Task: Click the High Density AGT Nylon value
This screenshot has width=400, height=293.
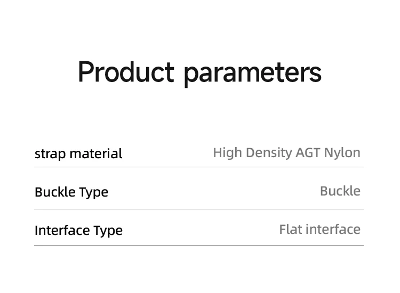Action: tap(287, 153)
